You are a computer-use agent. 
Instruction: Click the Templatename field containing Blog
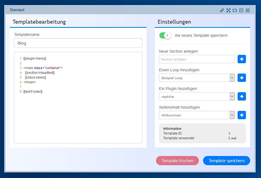(x=78, y=43)
